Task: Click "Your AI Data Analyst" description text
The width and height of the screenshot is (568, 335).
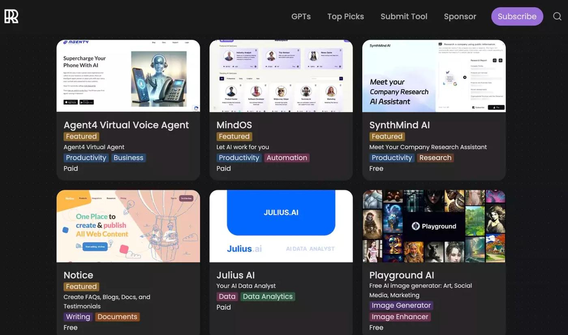Action: [x=246, y=286]
